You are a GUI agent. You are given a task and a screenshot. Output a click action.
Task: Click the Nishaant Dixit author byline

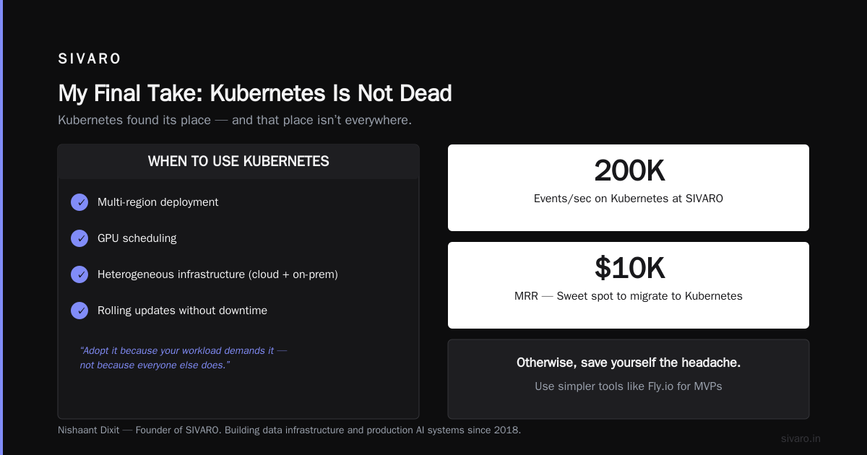click(x=289, y=430)
